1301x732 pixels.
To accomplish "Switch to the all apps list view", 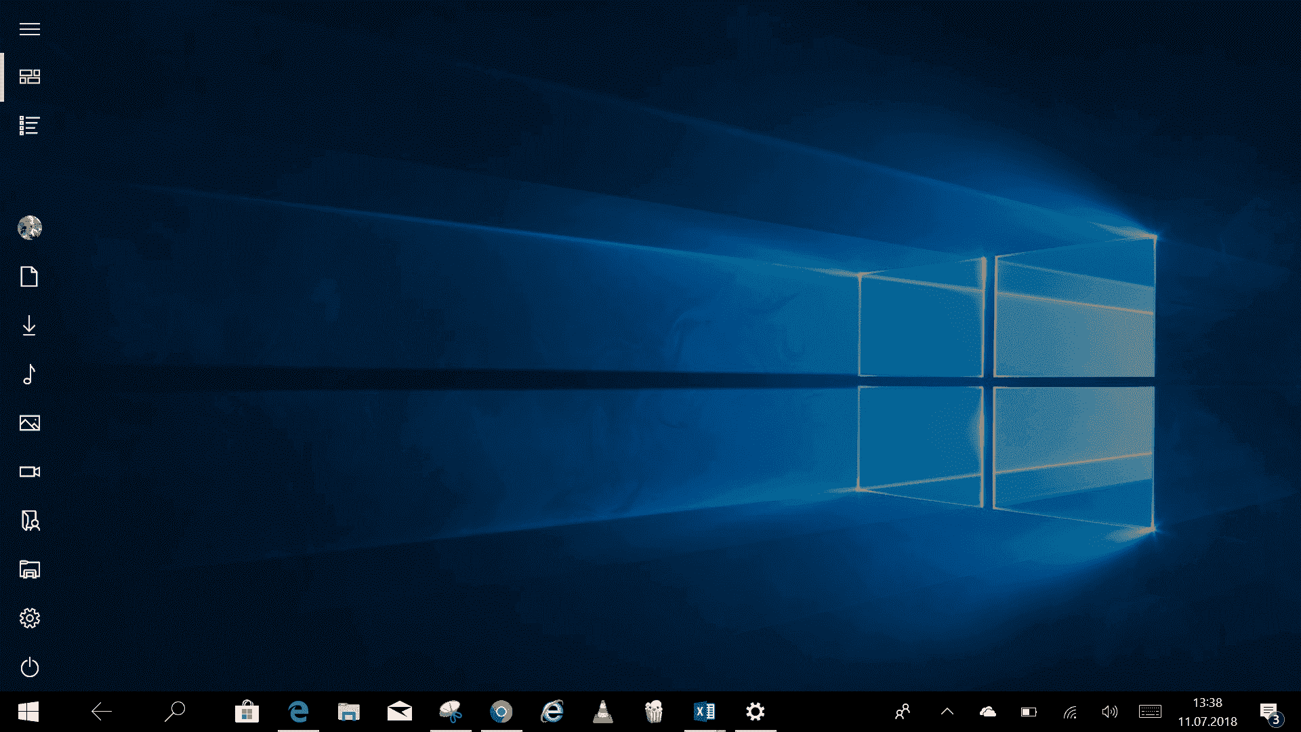I will pos(29,125).
